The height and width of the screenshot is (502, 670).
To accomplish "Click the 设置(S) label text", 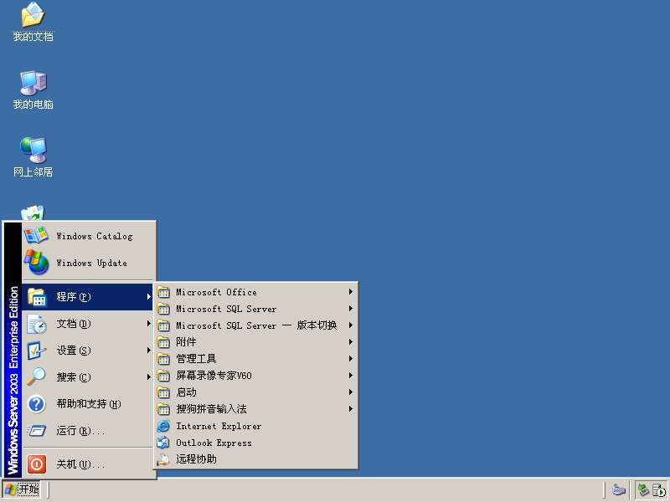I will coord(74,351).
